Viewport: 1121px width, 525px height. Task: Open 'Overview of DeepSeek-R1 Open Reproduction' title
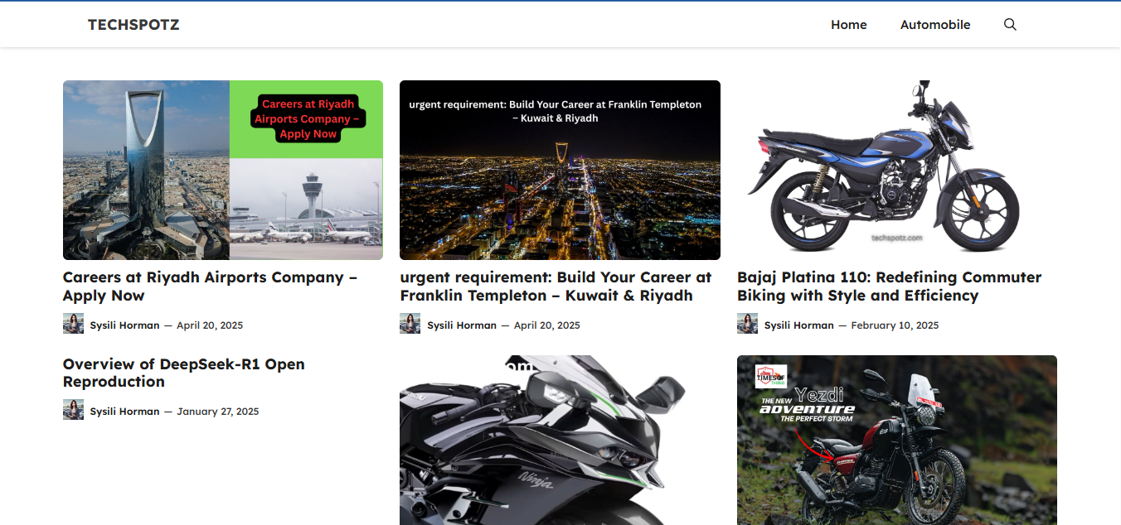point(184,373)
